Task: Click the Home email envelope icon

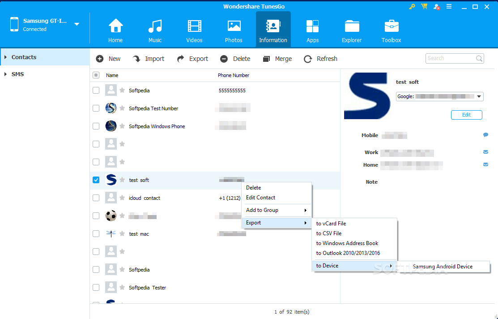Action: [485, 164]
